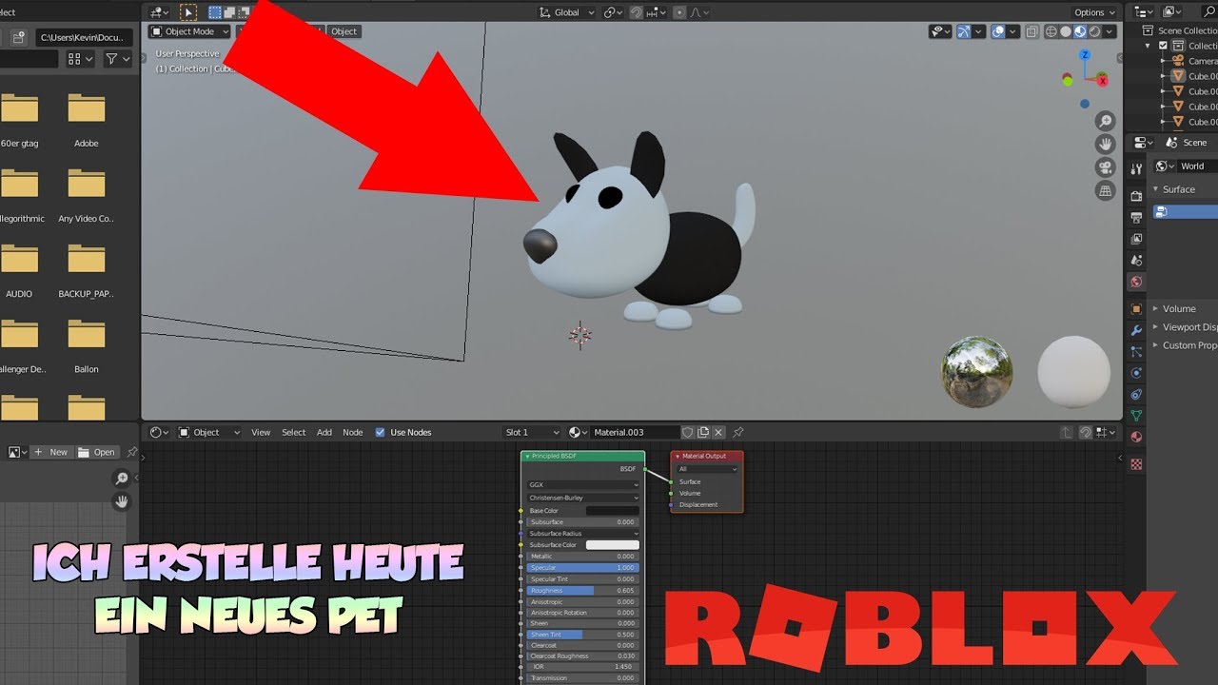Switch to material preview shading

(1080, 31)
